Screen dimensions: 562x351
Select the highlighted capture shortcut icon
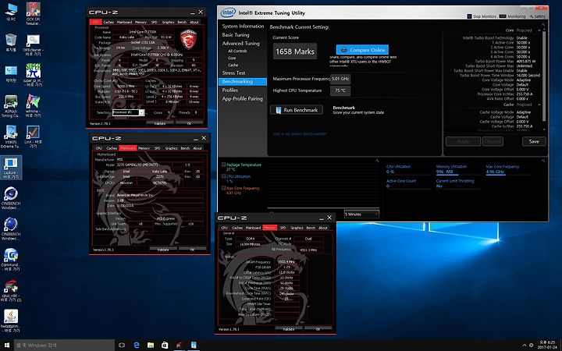click(x=11, y=168)
